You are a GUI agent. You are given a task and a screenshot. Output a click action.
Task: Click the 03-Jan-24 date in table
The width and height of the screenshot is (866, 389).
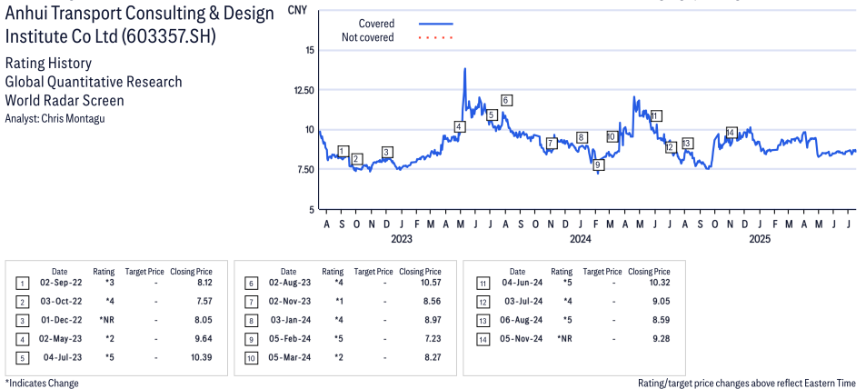coord(291,320)
